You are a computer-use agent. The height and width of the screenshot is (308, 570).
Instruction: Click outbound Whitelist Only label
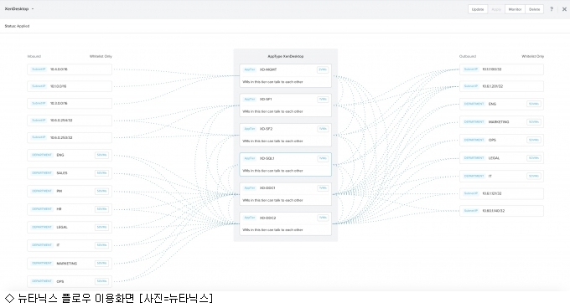pos(532,56)
